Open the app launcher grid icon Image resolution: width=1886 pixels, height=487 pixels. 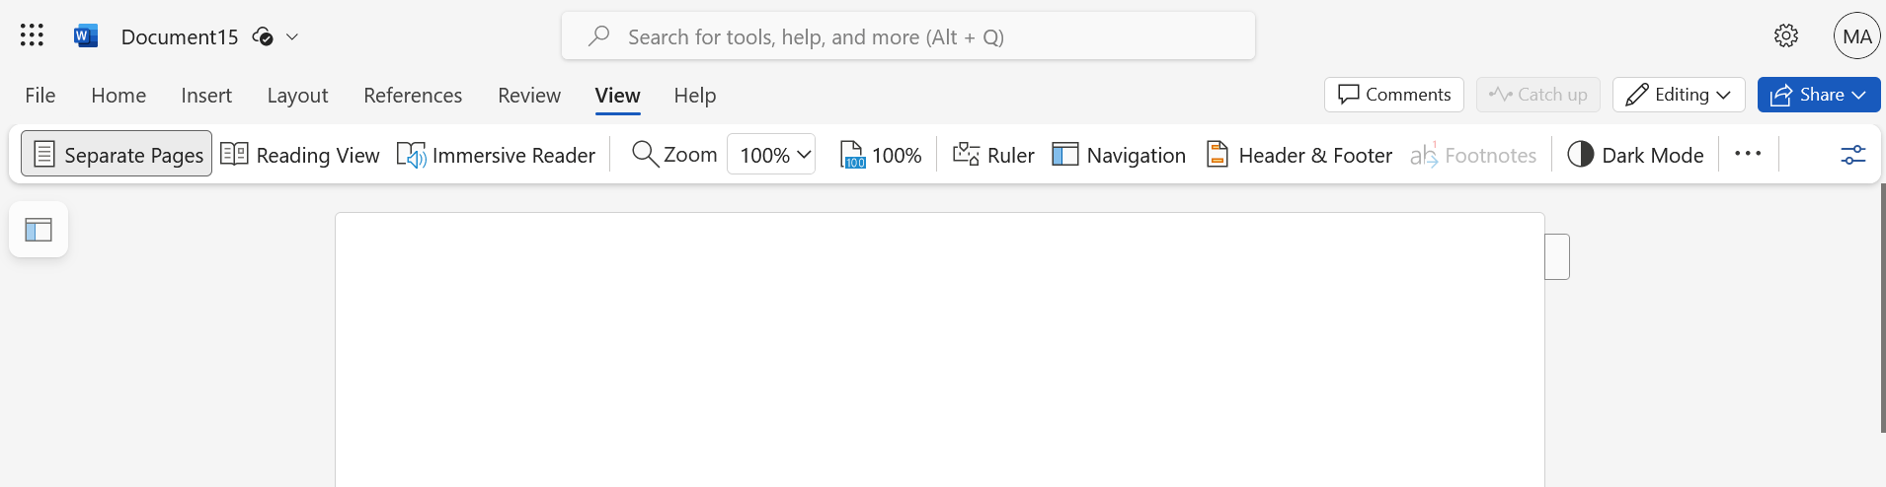32,36
